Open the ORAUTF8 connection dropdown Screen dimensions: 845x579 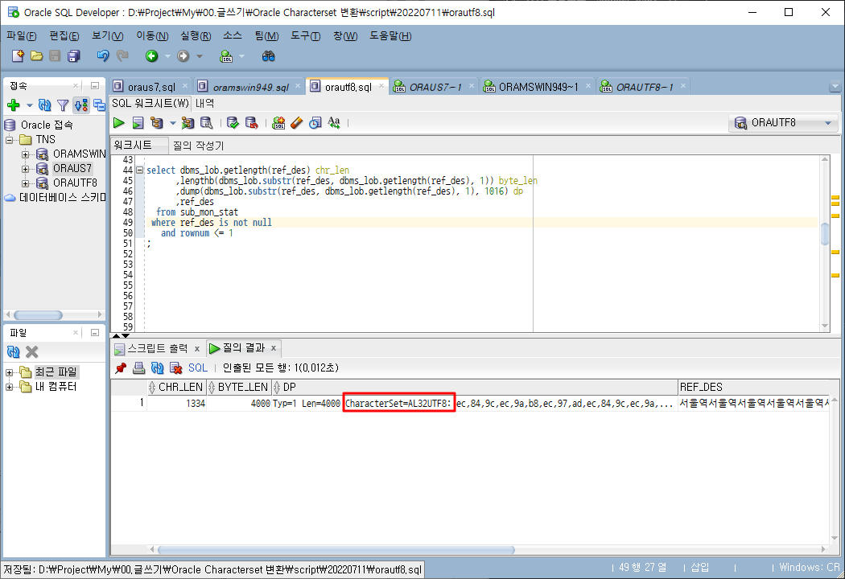coord(828,123)
